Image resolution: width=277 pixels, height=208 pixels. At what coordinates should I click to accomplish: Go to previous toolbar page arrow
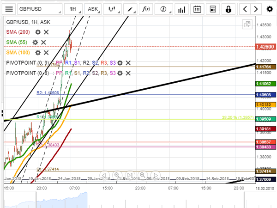246,9
